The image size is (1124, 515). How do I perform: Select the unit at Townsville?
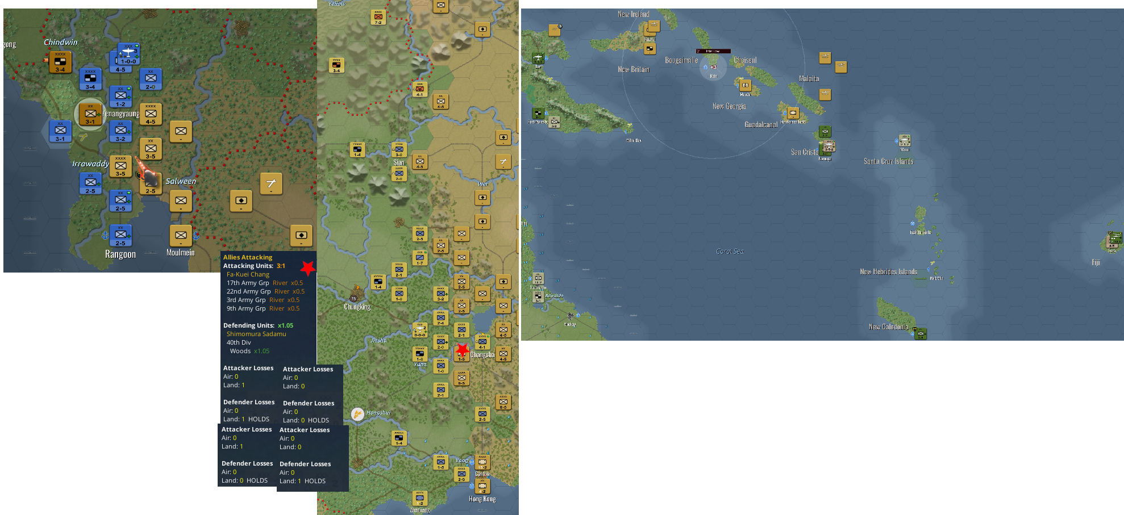(x=538, y=279)
